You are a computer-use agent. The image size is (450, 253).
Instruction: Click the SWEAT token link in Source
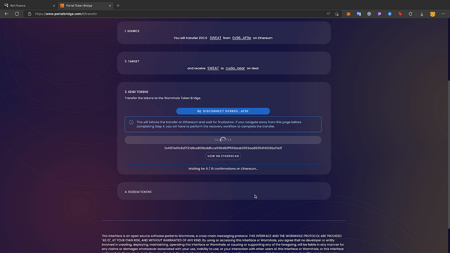coord(215,38)
